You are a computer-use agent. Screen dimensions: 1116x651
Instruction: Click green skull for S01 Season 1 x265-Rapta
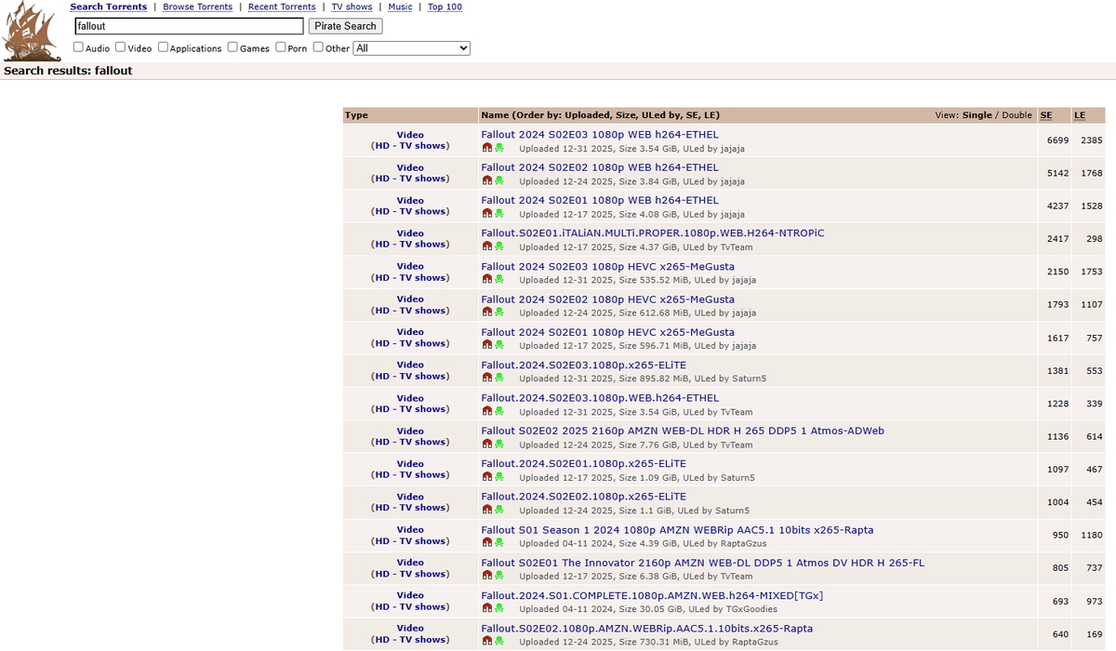coord(498,544)
